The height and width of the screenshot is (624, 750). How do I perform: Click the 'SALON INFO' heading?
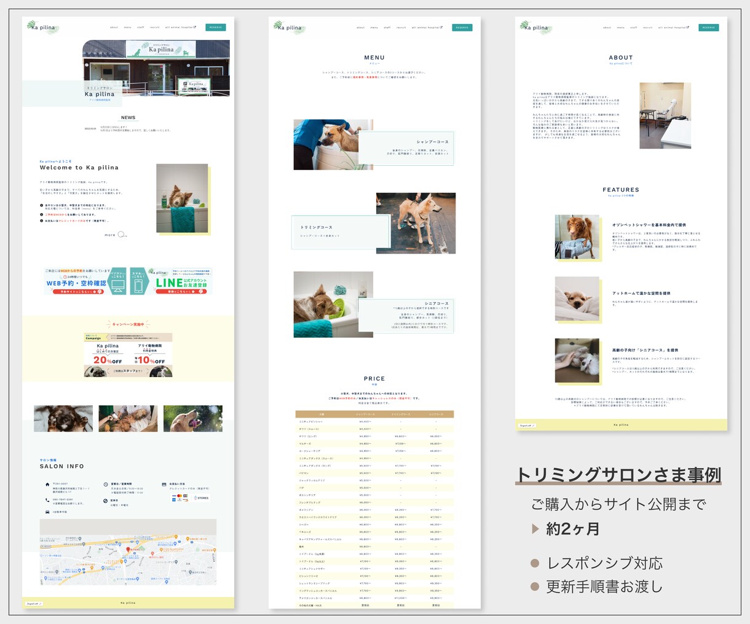[62, 466]
